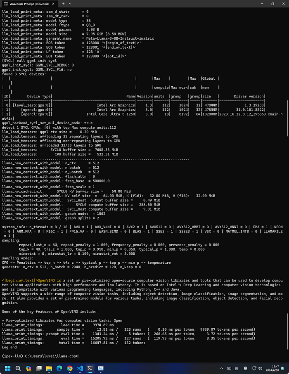289x374 pixels.
Task: Click 'Intel Core Ultra 5 125H' device name
Action: [x=111, y=114]
